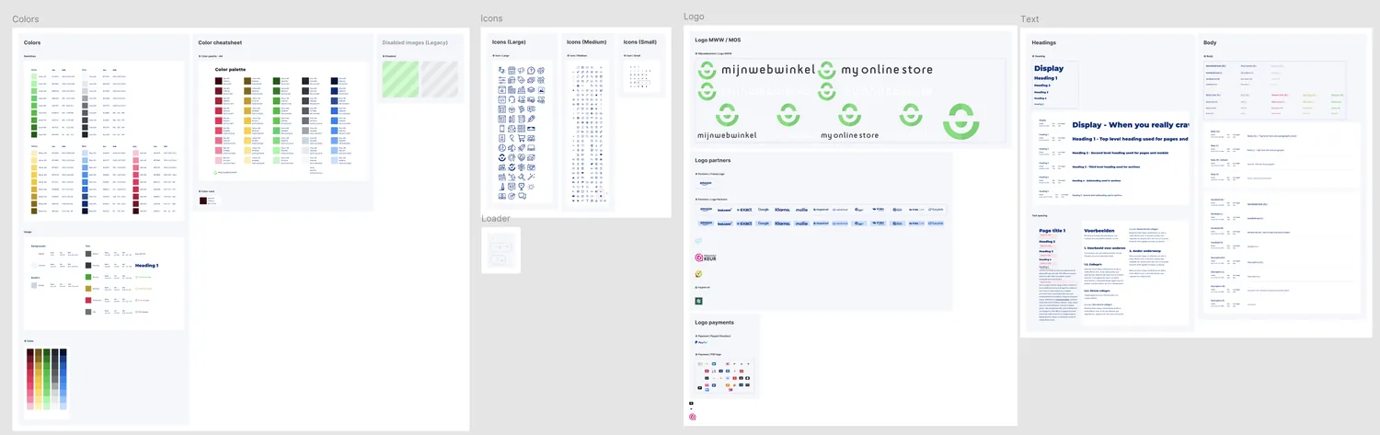Screen dimensions: 1380x435
Task: Select the Loader frame title
Action: (495, 218)
